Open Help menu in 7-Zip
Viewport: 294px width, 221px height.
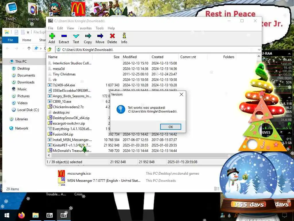pyautogui.click(x=111, y=28)
